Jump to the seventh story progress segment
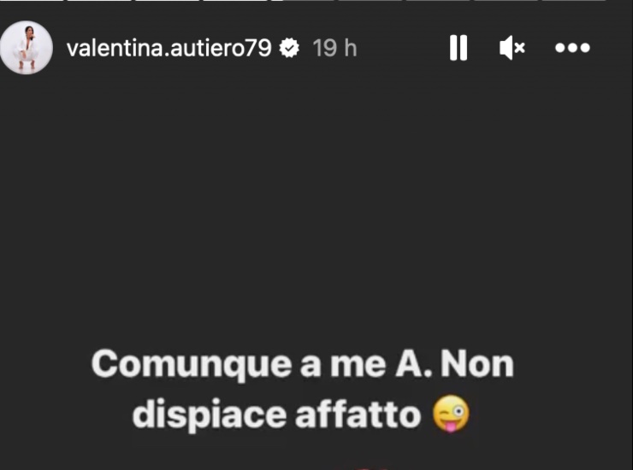This screenshot has width=633, height=470. 439,1
